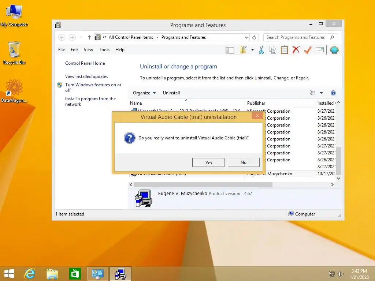Cancel uninstall with the No button

tap(243, 162)
